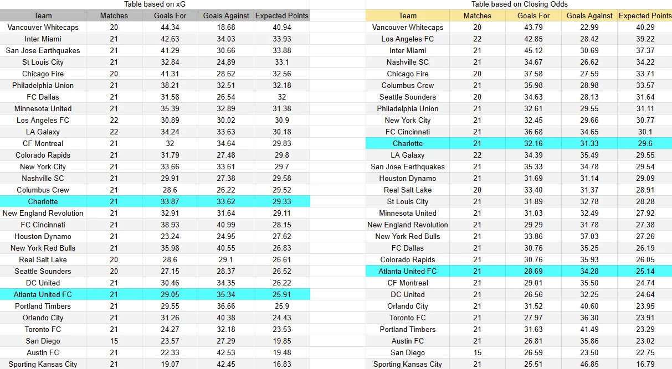Select Sporting Kansas City in xG table
Image resolution: width=672 pixels, height=369 pixels.
tap(43, 364)
